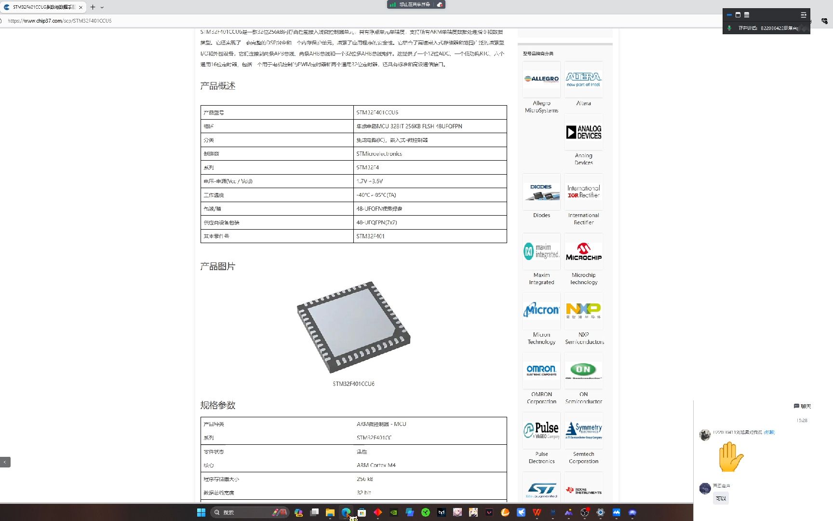The height and width of the screenshot is (521, 833).
Task: Open the Microchip Technology brand logo
Action: 583,251
